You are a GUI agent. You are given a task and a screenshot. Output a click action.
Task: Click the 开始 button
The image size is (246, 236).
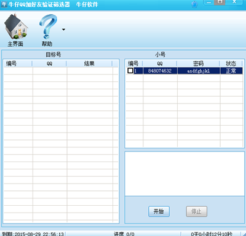point(159,211)
